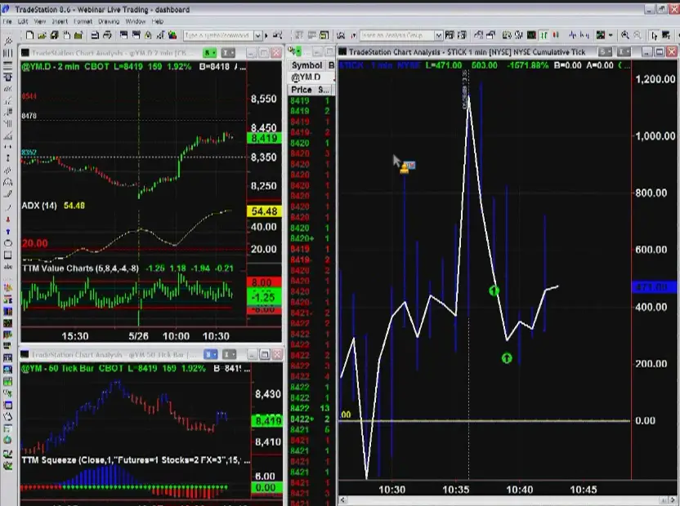The height and width of the screenshot is (506, 680).
Task: Select the rectangle drawing tool in left sidebar
Action: point(8,255)
